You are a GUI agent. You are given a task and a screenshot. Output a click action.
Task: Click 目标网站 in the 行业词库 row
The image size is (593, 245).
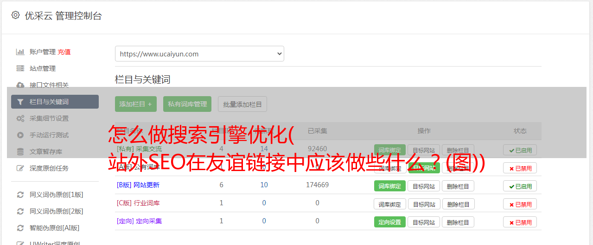click(424, 204)
